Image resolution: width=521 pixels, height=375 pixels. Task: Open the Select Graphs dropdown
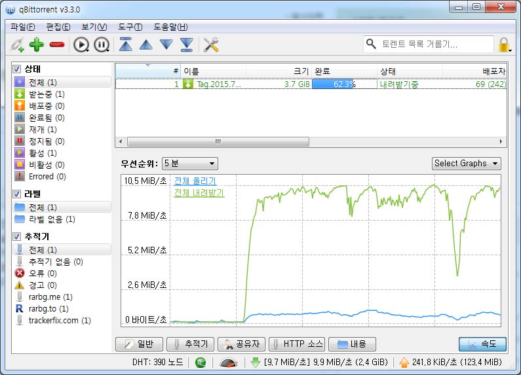pyautogui.click(x=466, y=164)
